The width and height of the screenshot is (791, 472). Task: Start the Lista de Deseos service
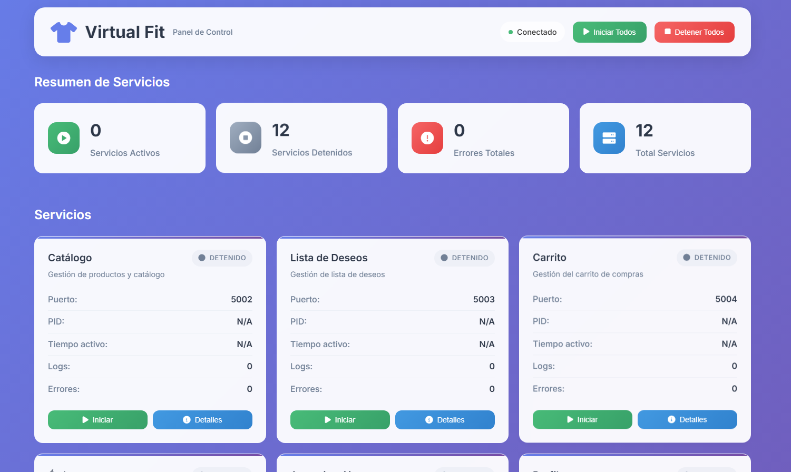[x=340, y=420]
